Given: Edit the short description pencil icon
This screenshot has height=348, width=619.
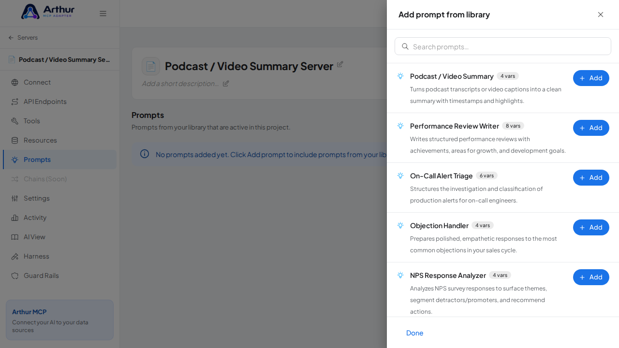Looking at the screenshot, I should coord(226,83).
